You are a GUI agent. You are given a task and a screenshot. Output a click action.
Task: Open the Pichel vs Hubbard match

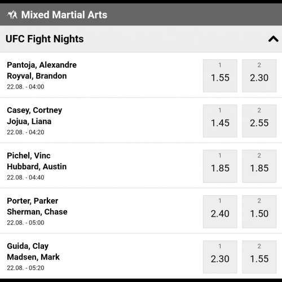[100, 166]
